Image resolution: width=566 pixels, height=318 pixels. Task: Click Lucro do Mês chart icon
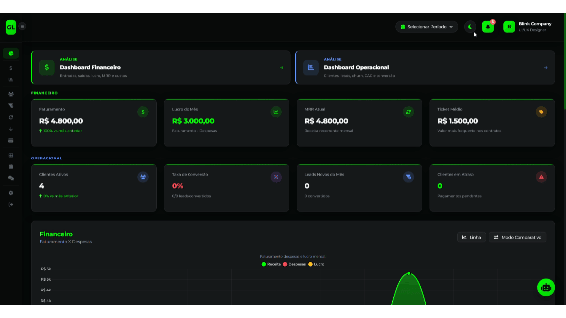[x=276, y=112]
